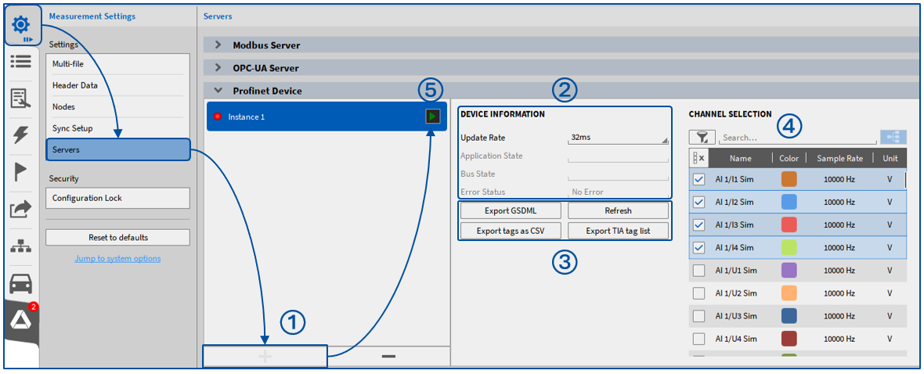The height and width of the screenshot is (374, 924).
Task: Change red color swatch of AI 1/I3 Sim
Action: click(789, 225)
